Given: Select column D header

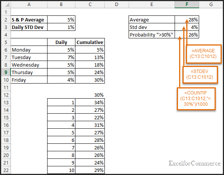Looking at the screenshot, I should click(x=117, y=5).
